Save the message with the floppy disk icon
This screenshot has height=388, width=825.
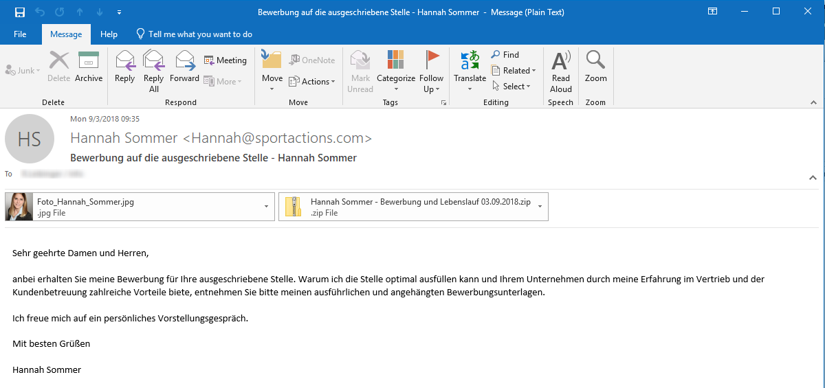point(19,12)
